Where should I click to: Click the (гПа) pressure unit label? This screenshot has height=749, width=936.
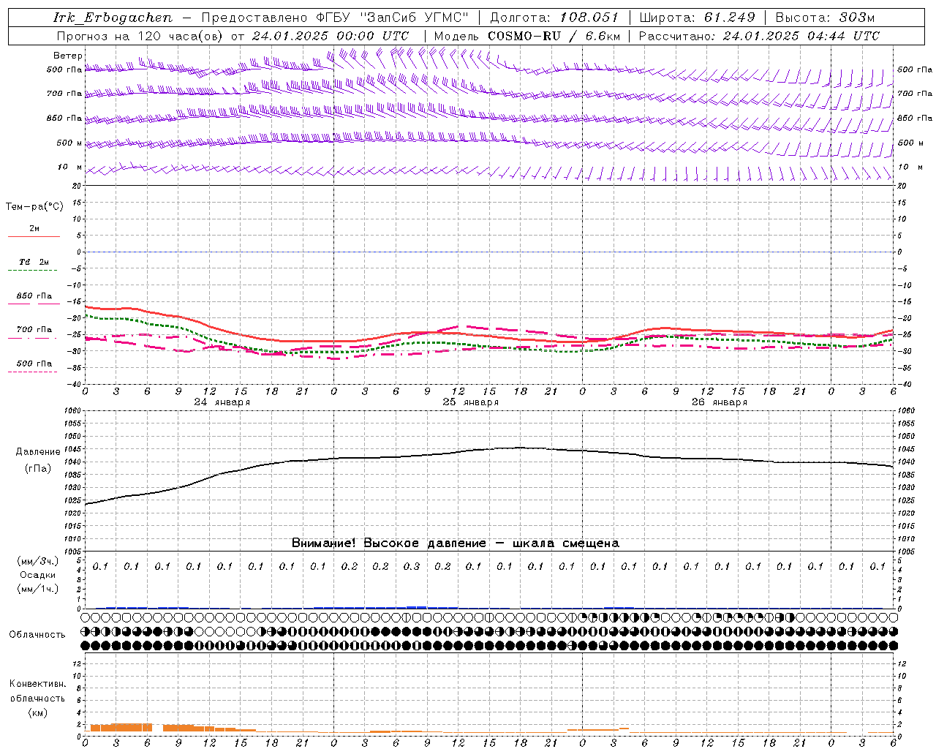point(38,469)
